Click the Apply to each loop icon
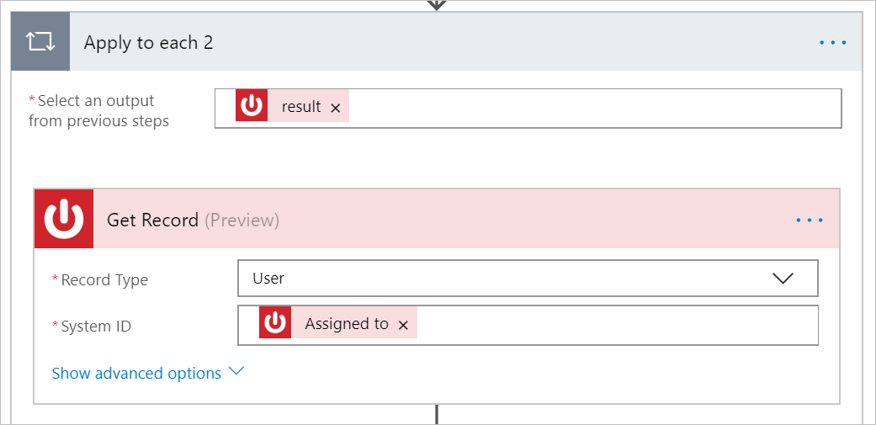876x425 pixels. point(40,42)
